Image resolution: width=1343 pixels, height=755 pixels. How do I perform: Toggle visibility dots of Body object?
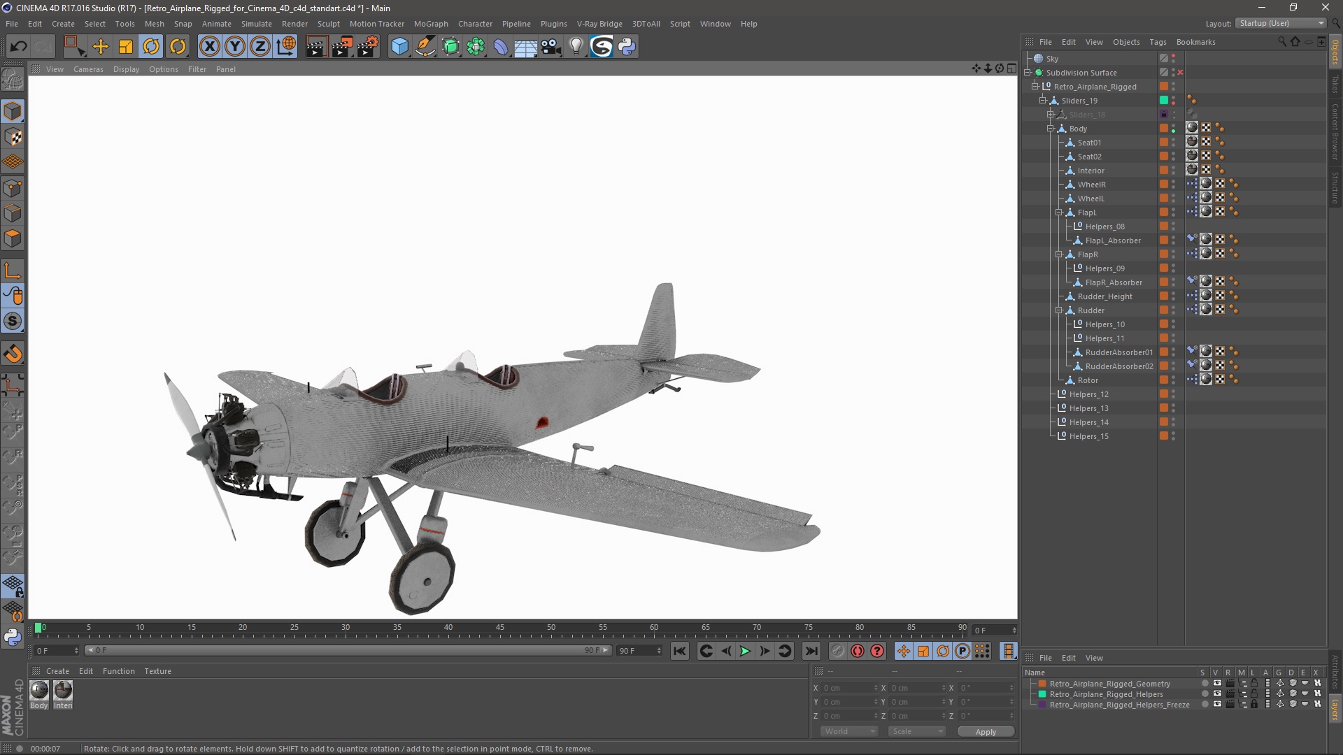(1174, 129)
